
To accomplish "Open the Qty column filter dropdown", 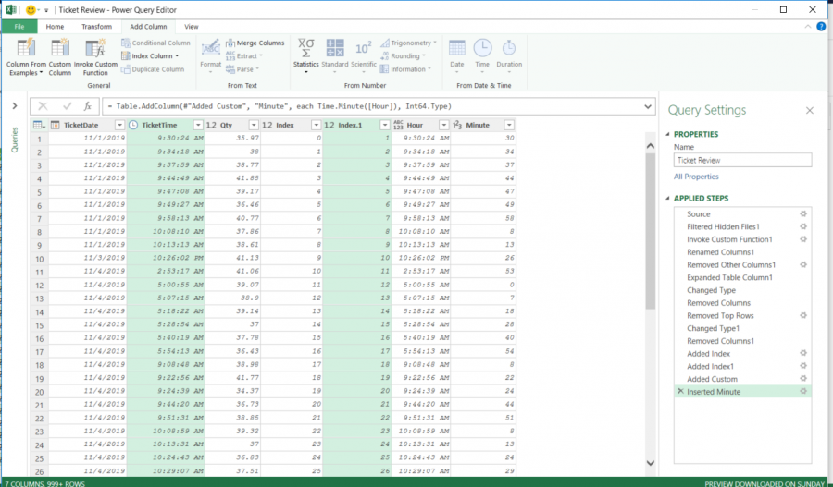I will coord(254,125).
